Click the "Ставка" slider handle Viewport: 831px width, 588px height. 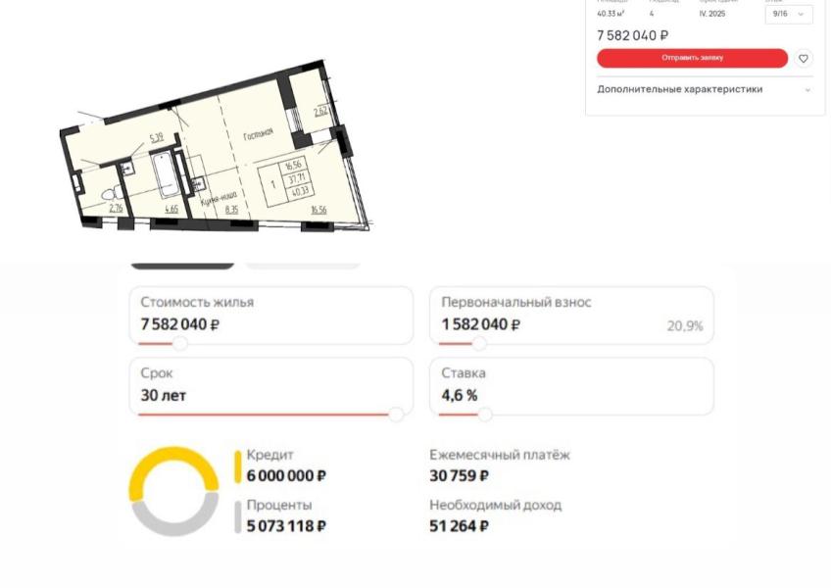(x=484, y=415)
